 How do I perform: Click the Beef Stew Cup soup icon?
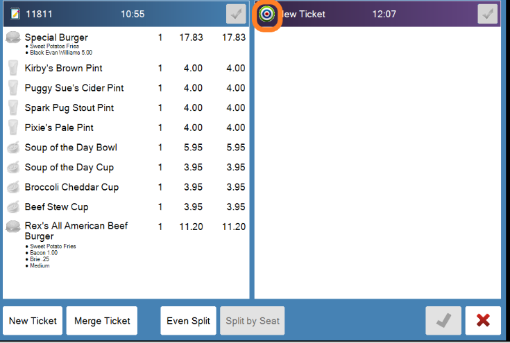(13, 206)
